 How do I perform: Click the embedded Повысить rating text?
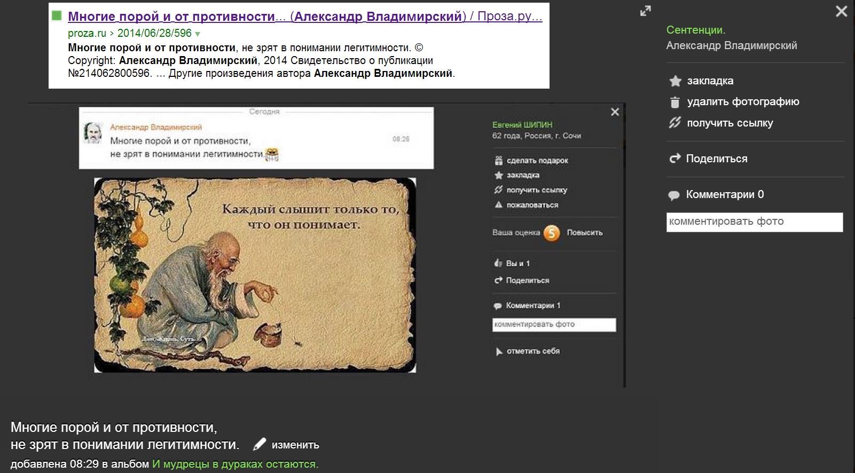(x=584, y=233)
